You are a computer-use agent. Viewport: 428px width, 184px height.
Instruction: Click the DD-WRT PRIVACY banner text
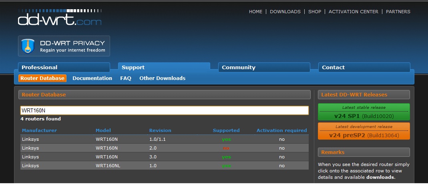click(72, 43)
